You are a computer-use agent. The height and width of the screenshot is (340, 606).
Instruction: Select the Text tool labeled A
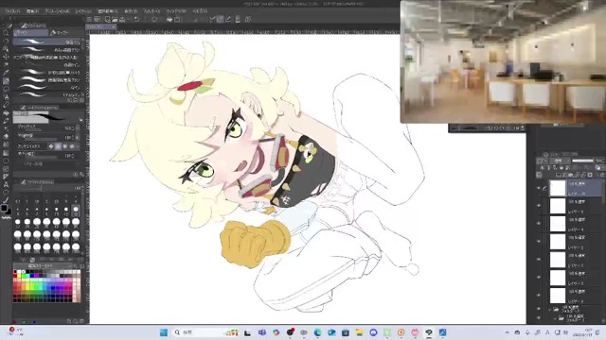pos(6,185)
